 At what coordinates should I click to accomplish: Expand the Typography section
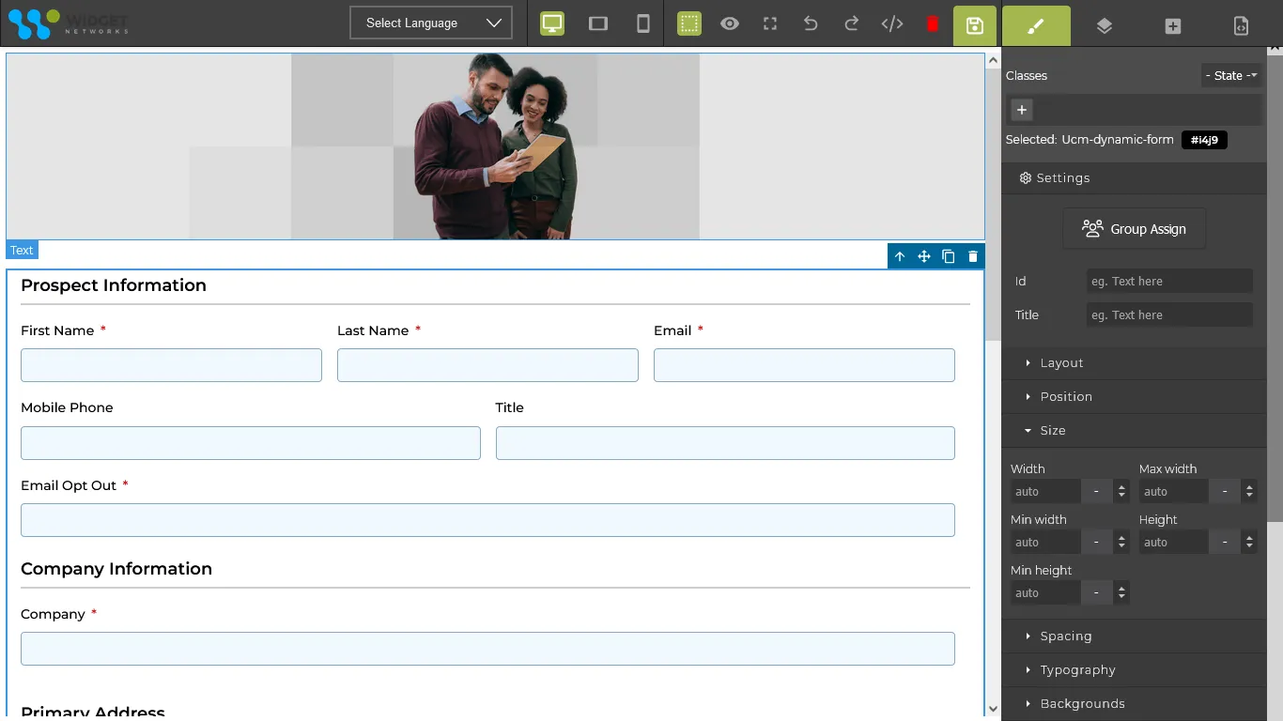pyautogui.click(x=1077, y=669)
